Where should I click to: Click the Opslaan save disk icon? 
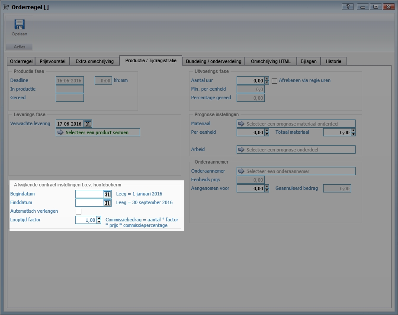click(x=19, y=25)
